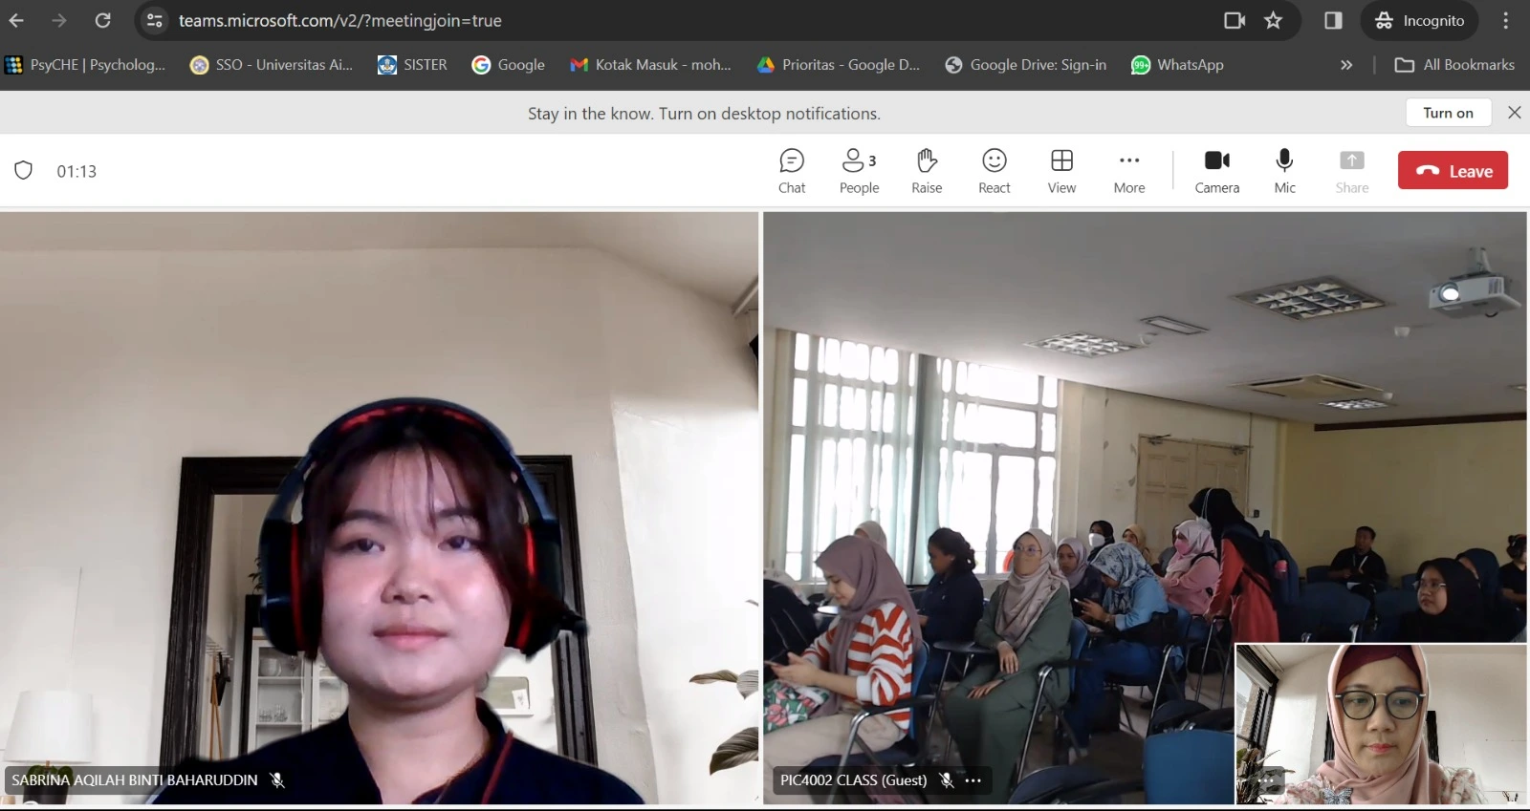Image resolution: width=1530 pixels, height=811 pixels.
Task: Toggle the Camera on or off
Action: tap(1217, 172)
